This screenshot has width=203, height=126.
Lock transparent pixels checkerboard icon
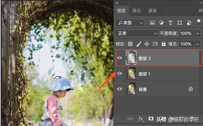pyautogui.click(x=130, y=44)
